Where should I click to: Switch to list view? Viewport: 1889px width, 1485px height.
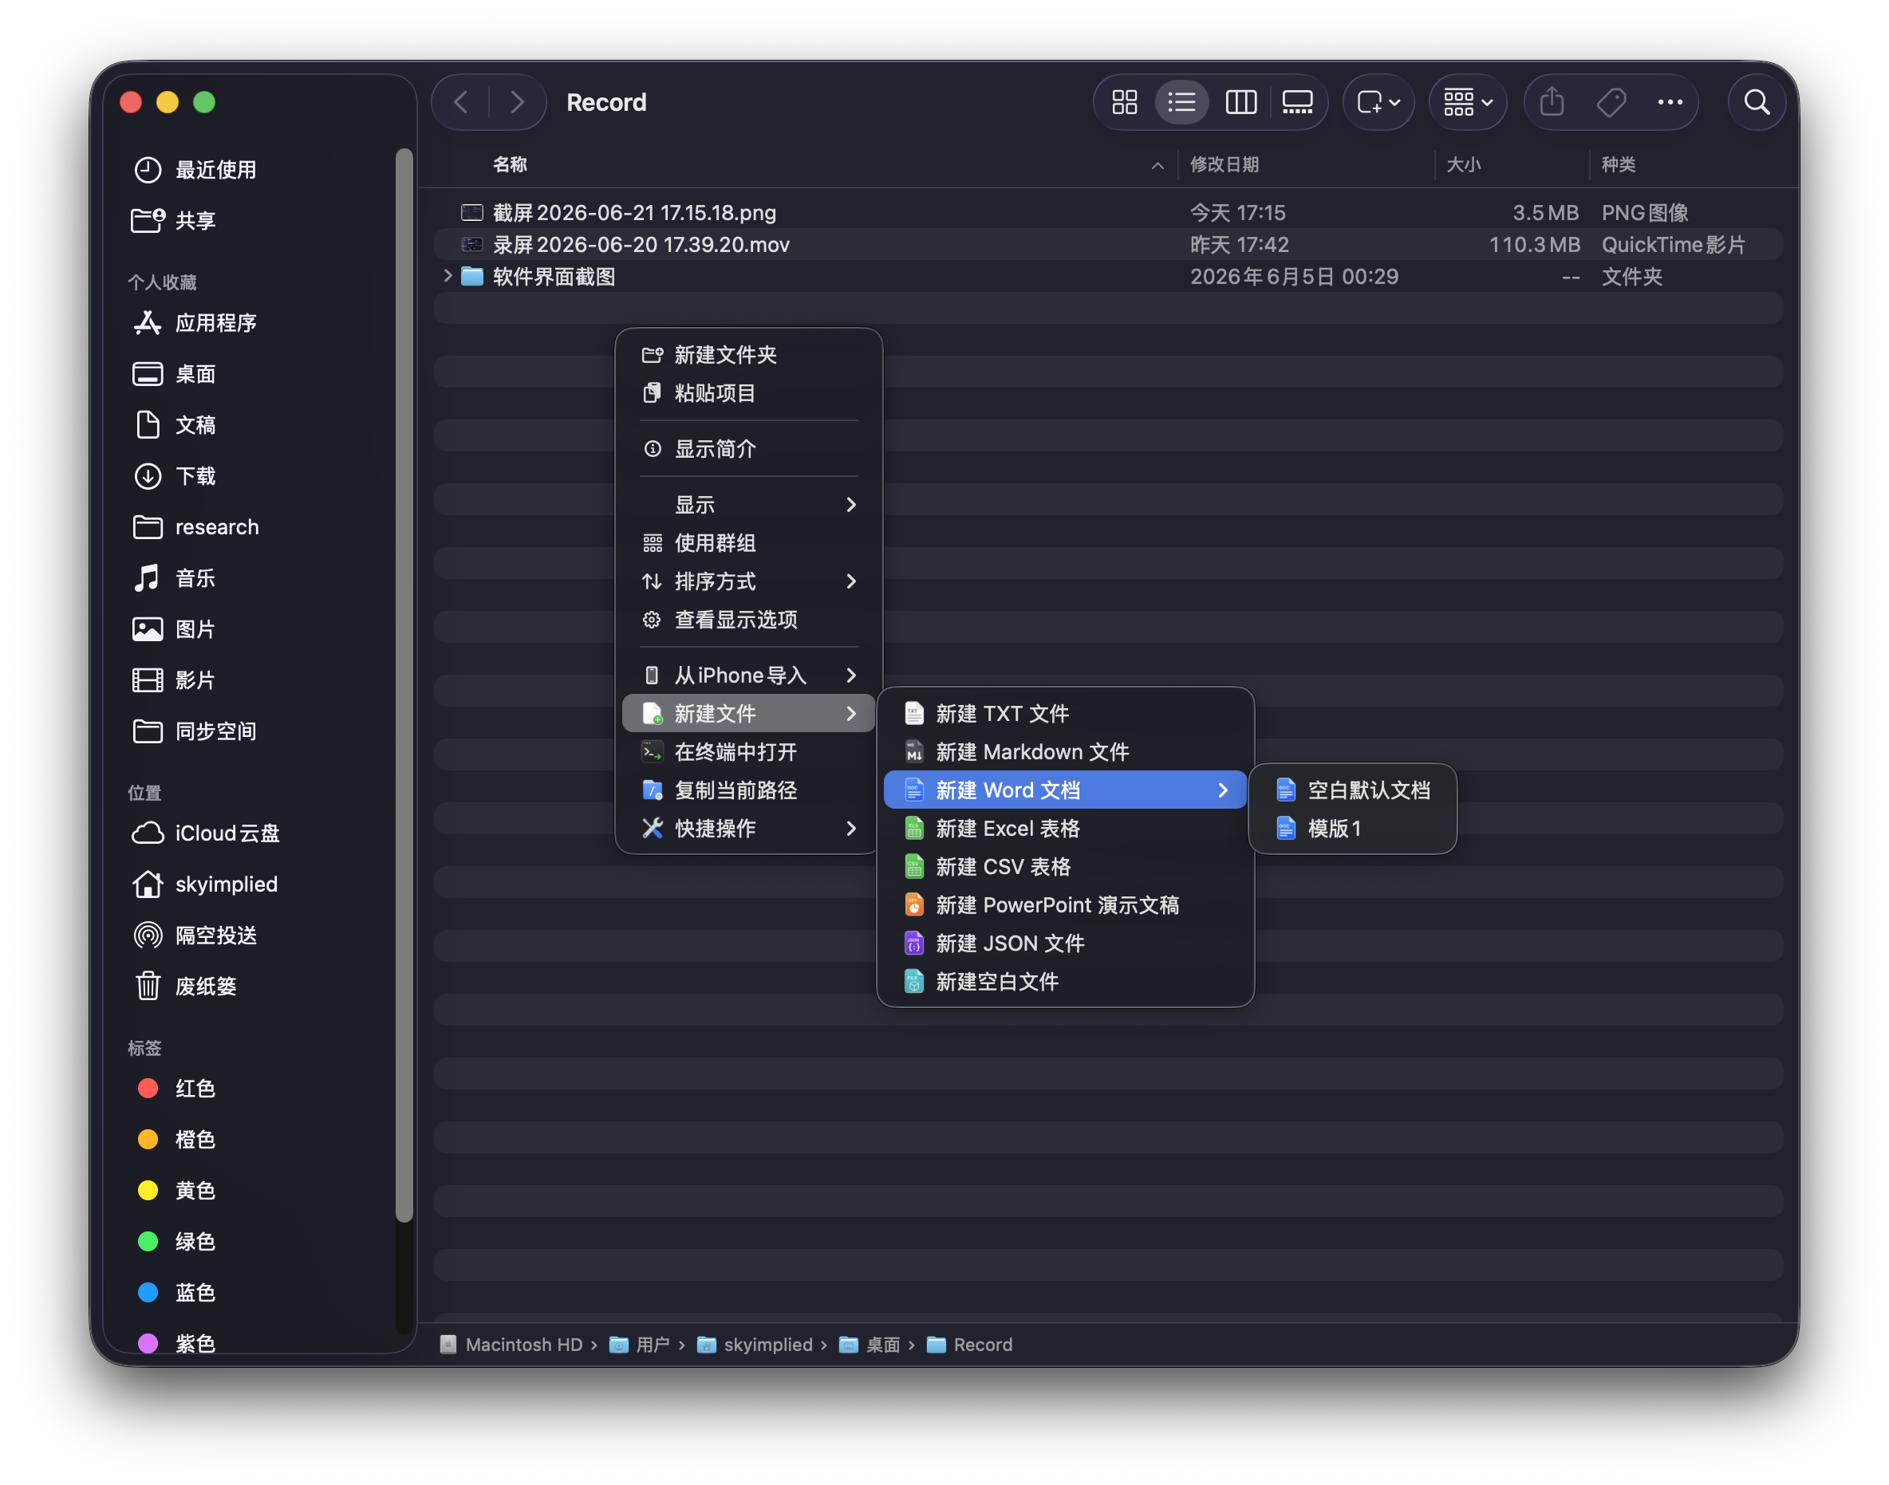1182,103
